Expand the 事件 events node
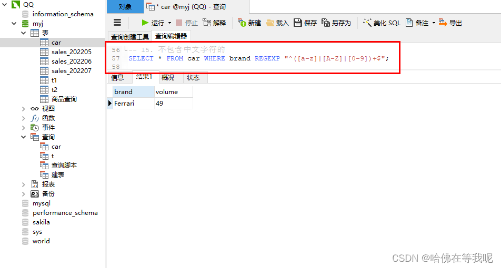 (23, 128)
